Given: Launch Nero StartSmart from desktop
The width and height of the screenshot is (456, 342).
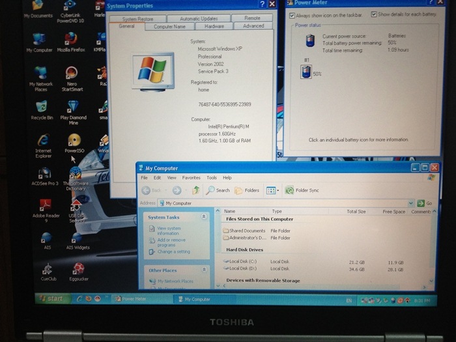Looking at the screenshot, I should pos(72,73).
